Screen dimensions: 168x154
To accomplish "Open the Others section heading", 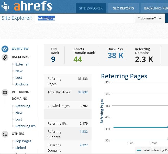I will pyautogui.click(x=18, y=134).
